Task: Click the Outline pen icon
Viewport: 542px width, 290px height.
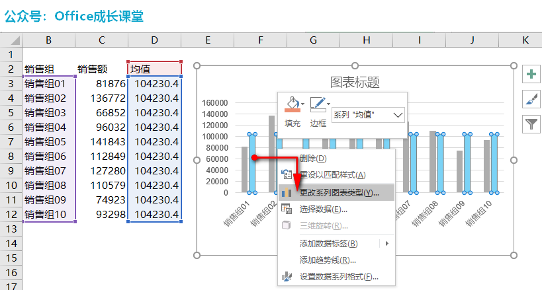Action: 318,104
